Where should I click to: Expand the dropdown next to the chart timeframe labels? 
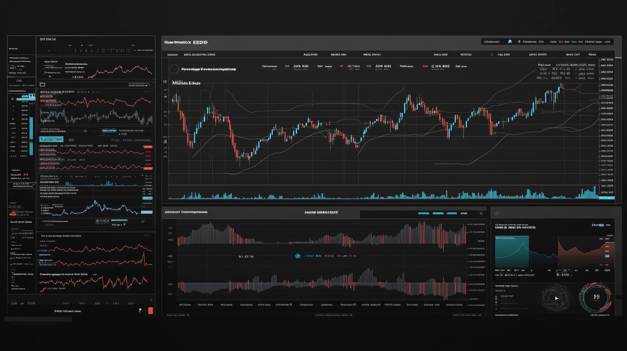(492, 55)
